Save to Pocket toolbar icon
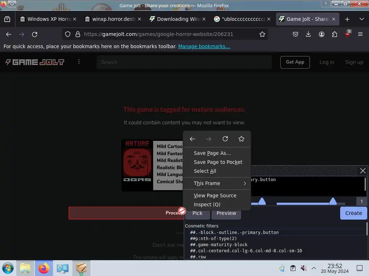The height and width of the screenshot is (276, 369). 295,34
